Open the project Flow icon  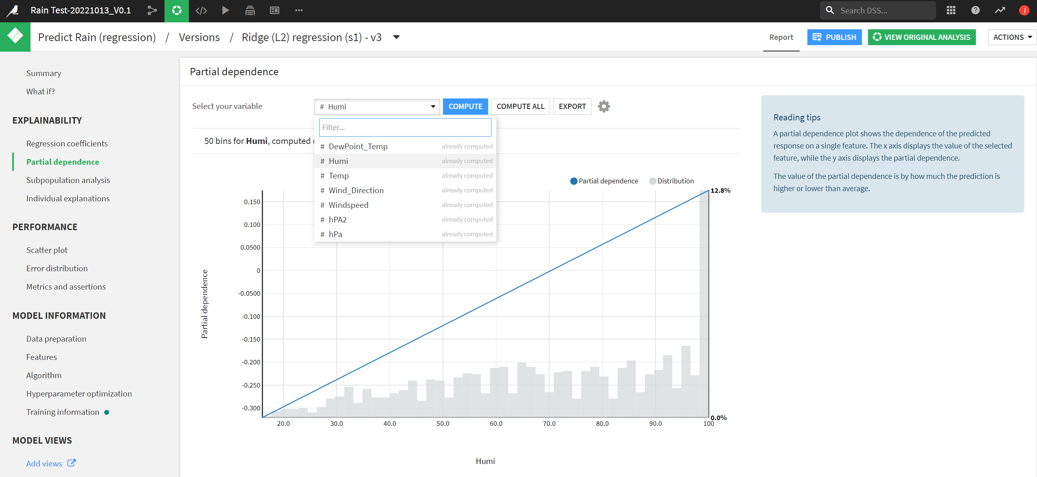point(152,11)
